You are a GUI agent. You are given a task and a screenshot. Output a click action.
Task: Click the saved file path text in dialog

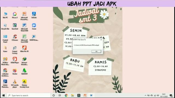tap(86, 45)
